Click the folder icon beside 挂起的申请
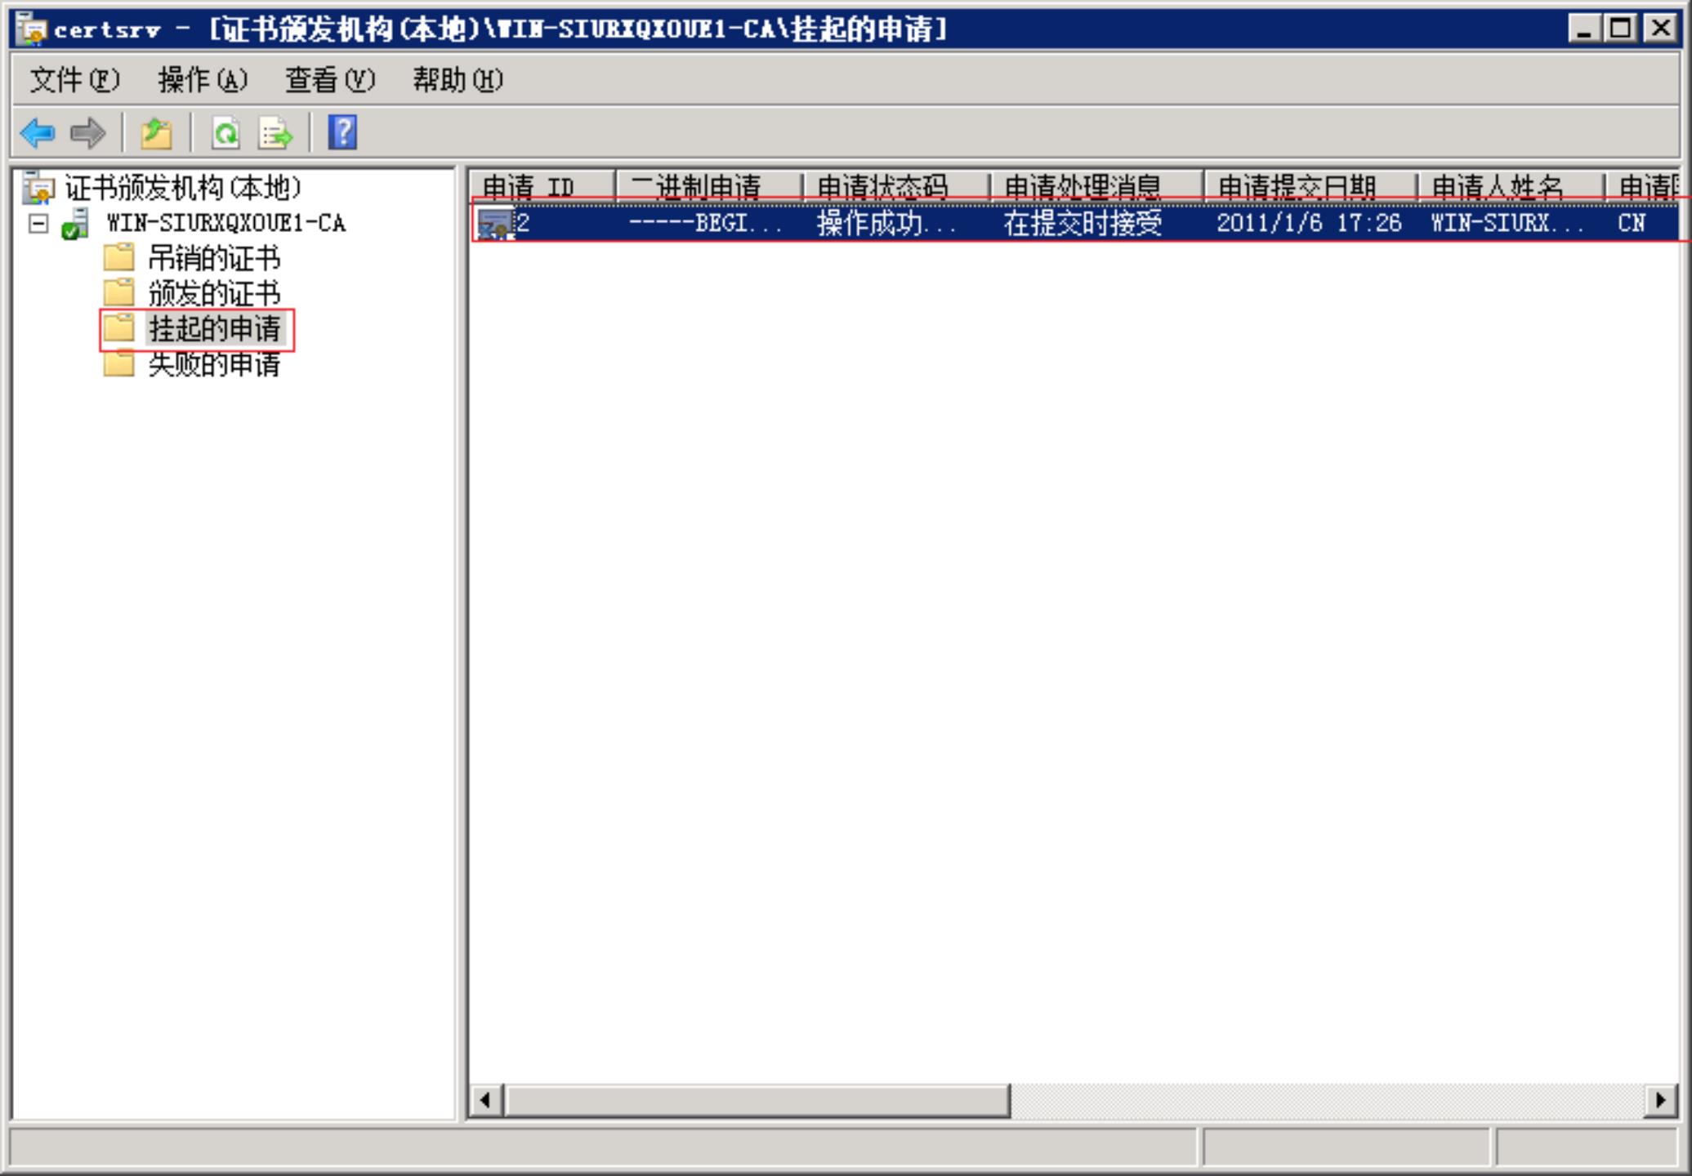1692x1176 pixels. 118,327
